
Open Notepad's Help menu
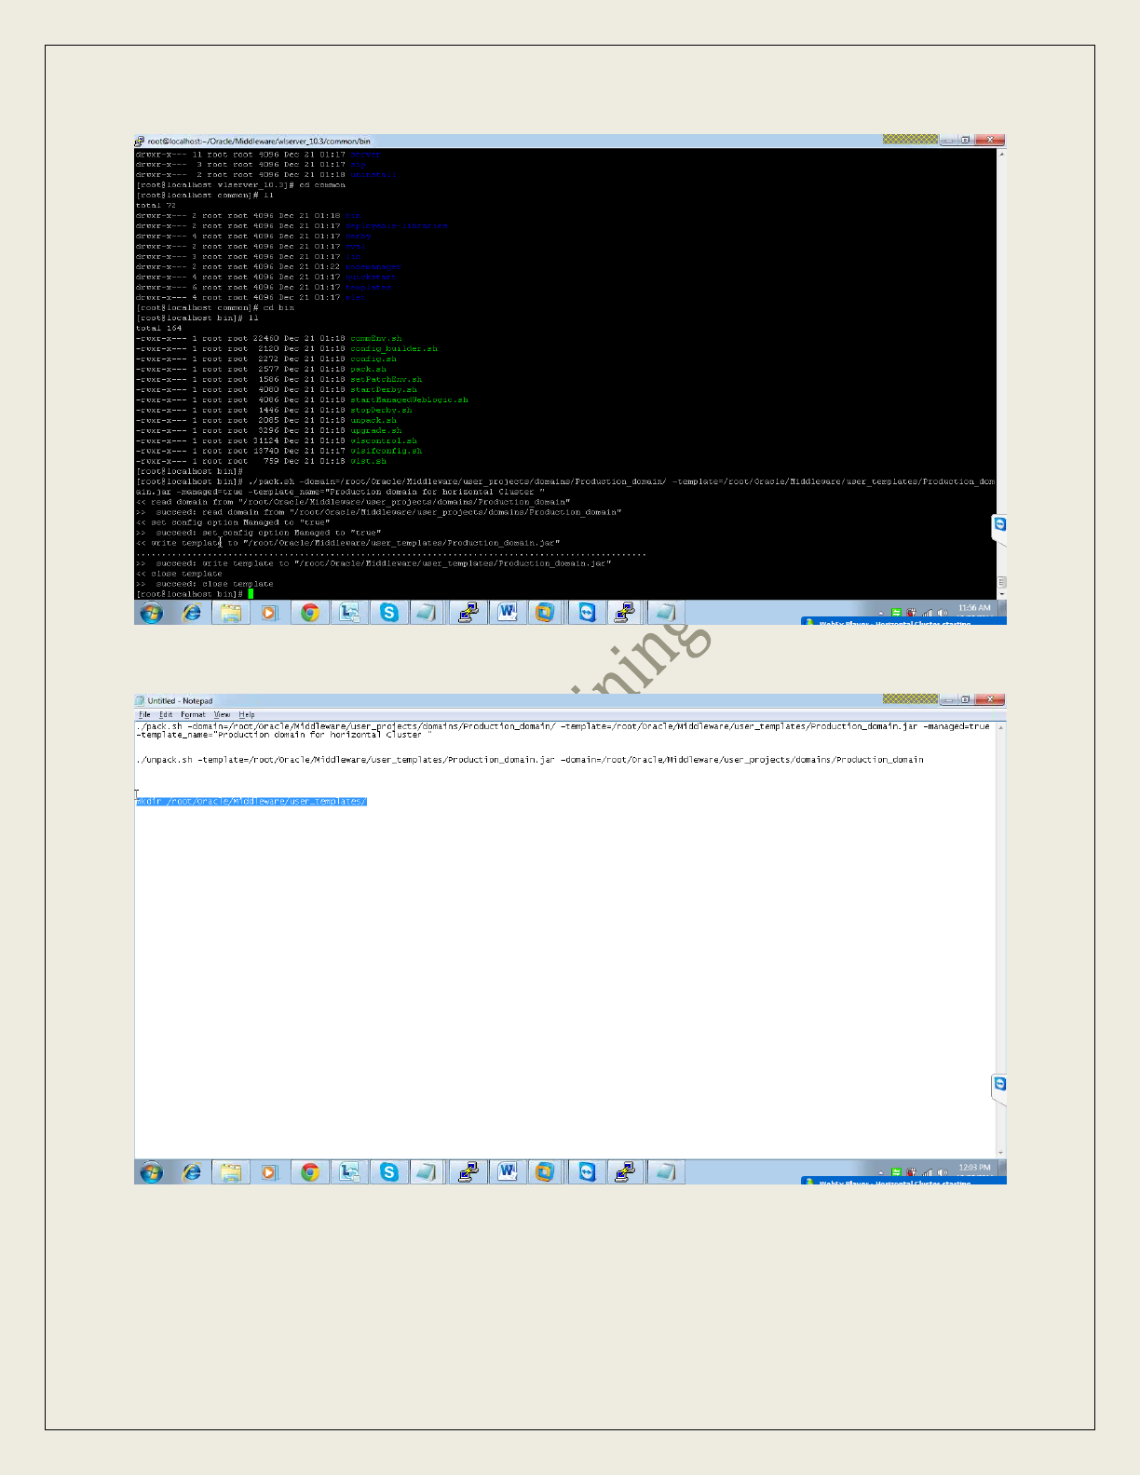point(247,715)
